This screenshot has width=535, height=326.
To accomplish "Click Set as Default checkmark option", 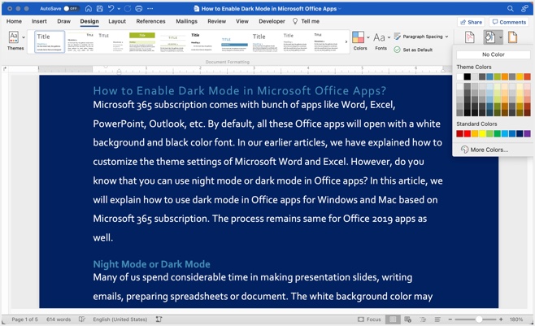I will 413,50.
